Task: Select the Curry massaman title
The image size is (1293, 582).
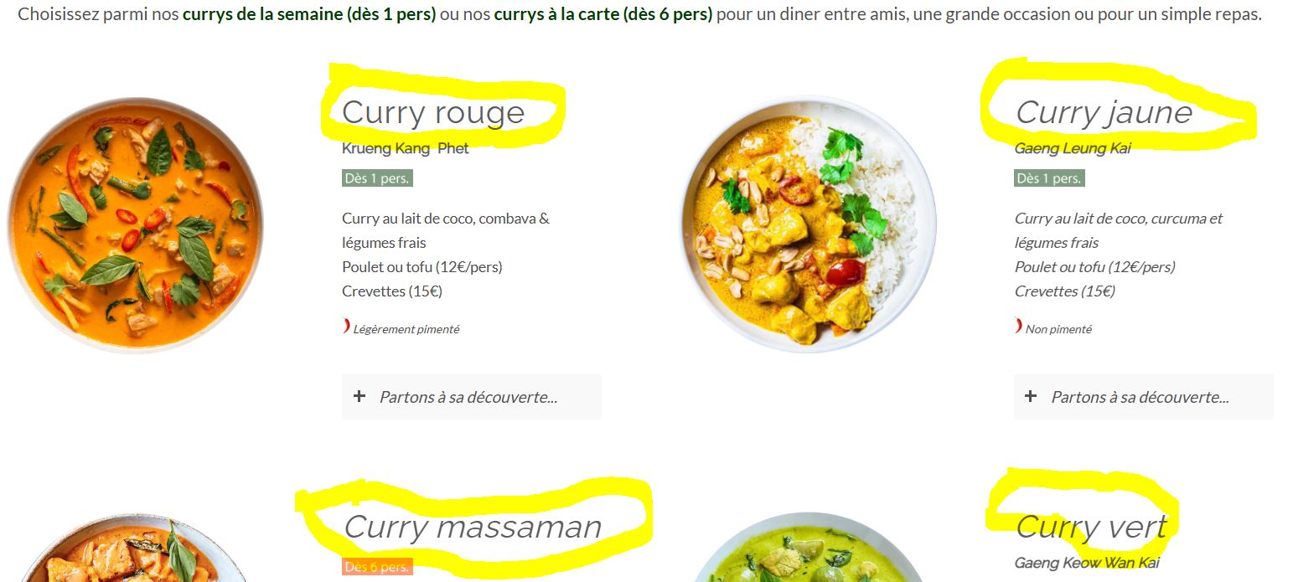Action: click(x=473, y=527)
